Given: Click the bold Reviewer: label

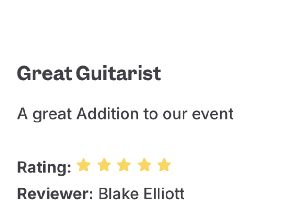Looking at the screenshot, I should pyautogui.click(x=55, y=194).
